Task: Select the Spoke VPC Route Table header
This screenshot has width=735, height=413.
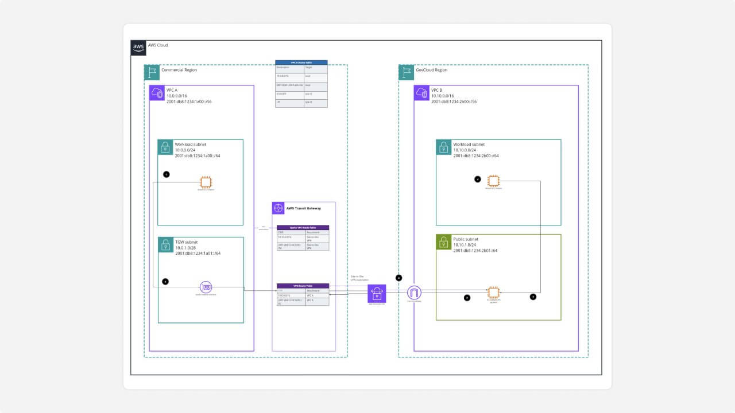Action: 303,228
